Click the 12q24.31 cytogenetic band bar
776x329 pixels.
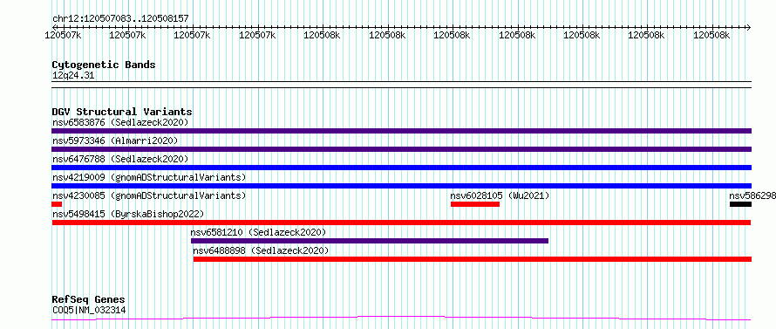click(x=401, y=85)
